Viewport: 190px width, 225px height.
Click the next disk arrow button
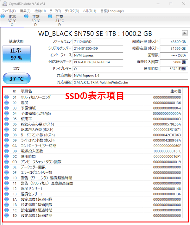pyautogui.click(x=185, y=33)
